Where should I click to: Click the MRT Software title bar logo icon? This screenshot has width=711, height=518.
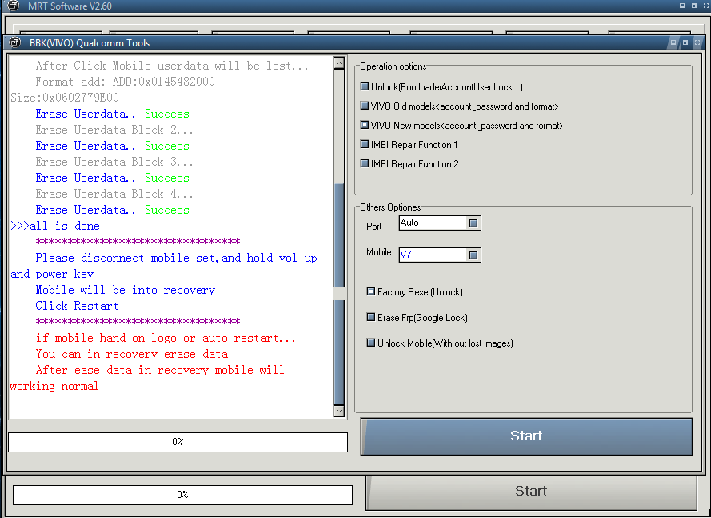14,6
